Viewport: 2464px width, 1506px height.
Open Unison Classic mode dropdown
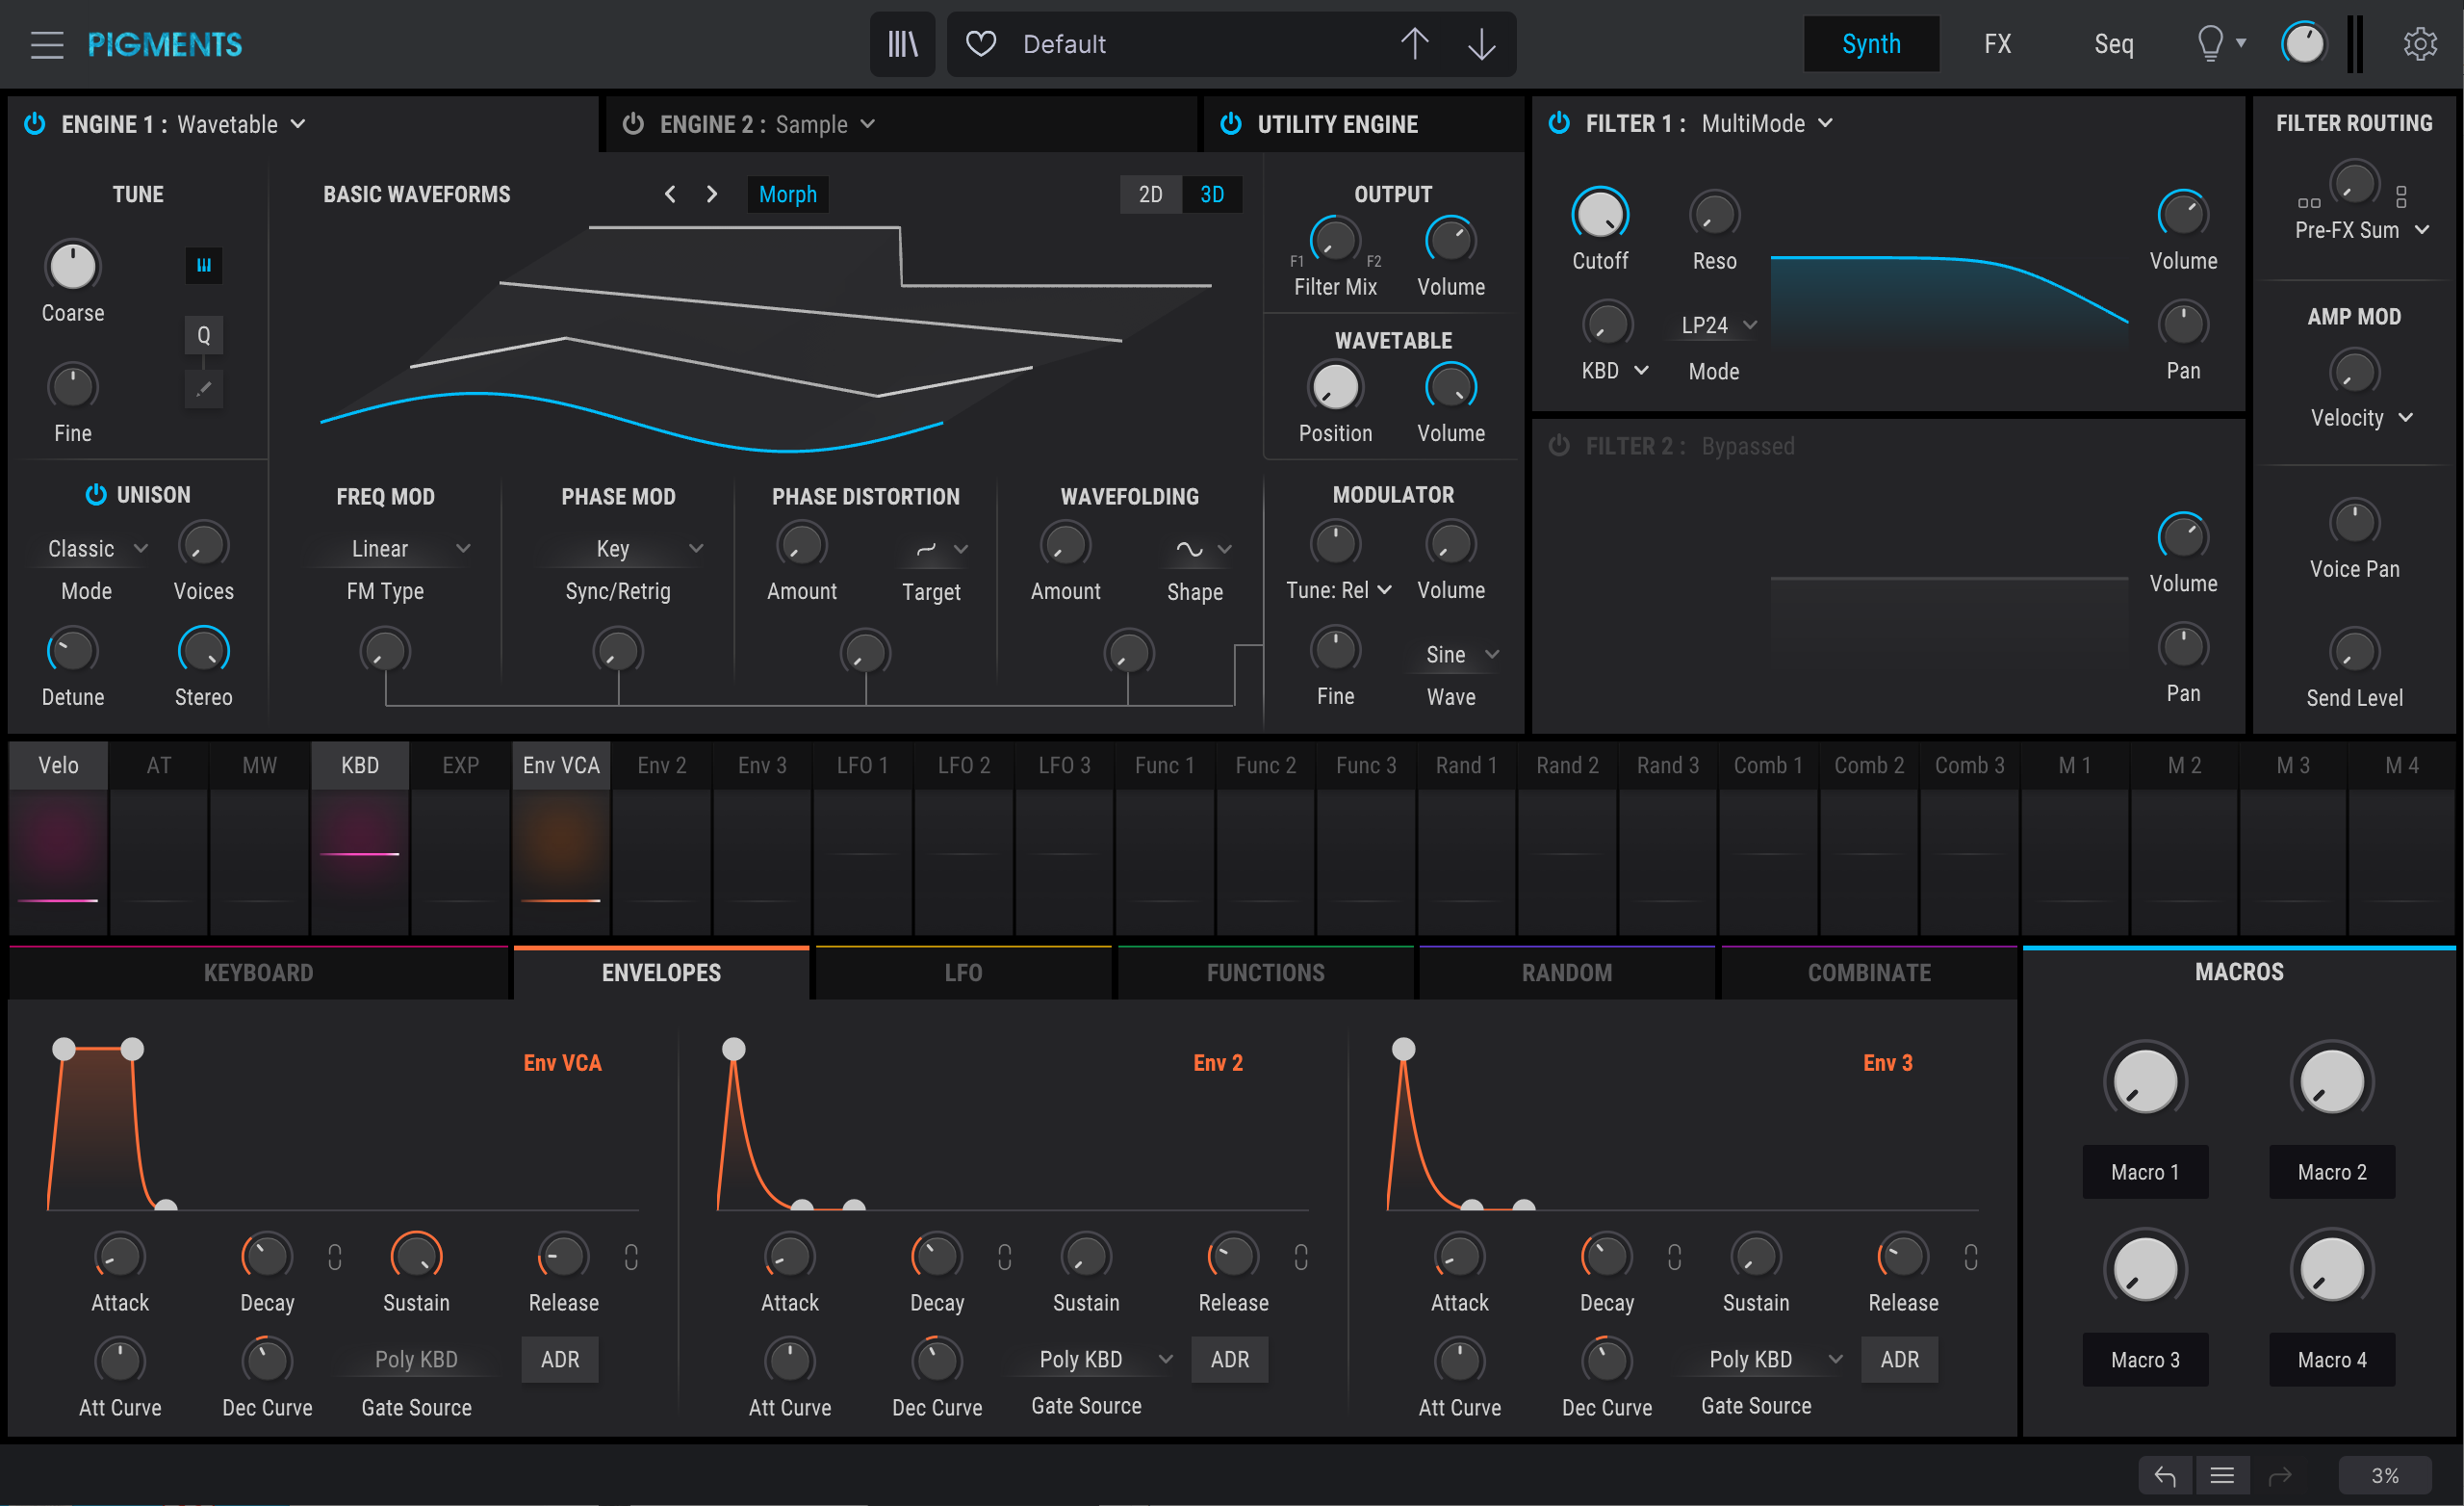(x=97, y=548)
